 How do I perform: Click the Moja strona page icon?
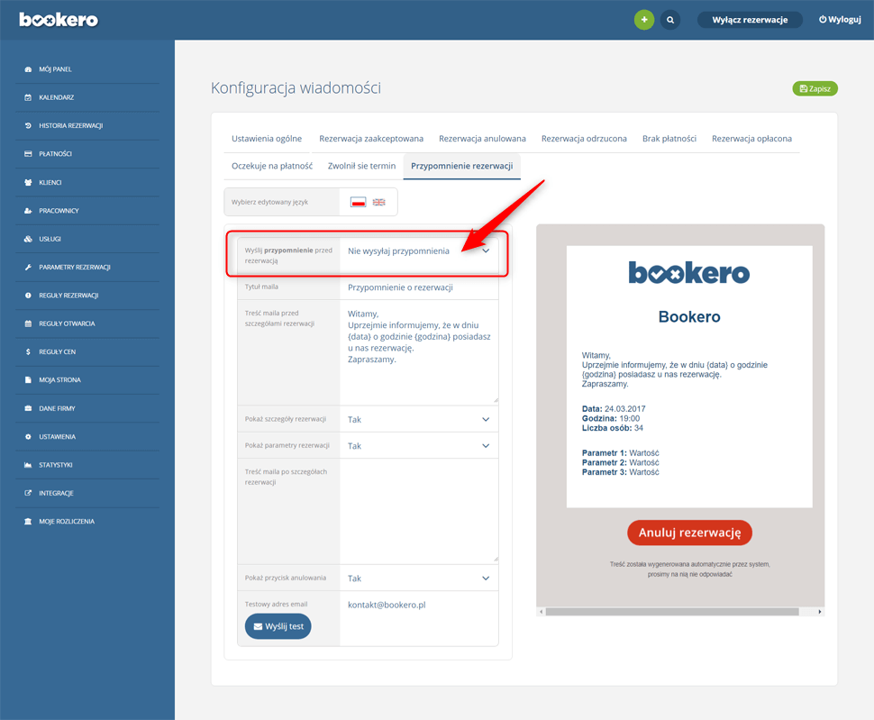pos(28,380)
